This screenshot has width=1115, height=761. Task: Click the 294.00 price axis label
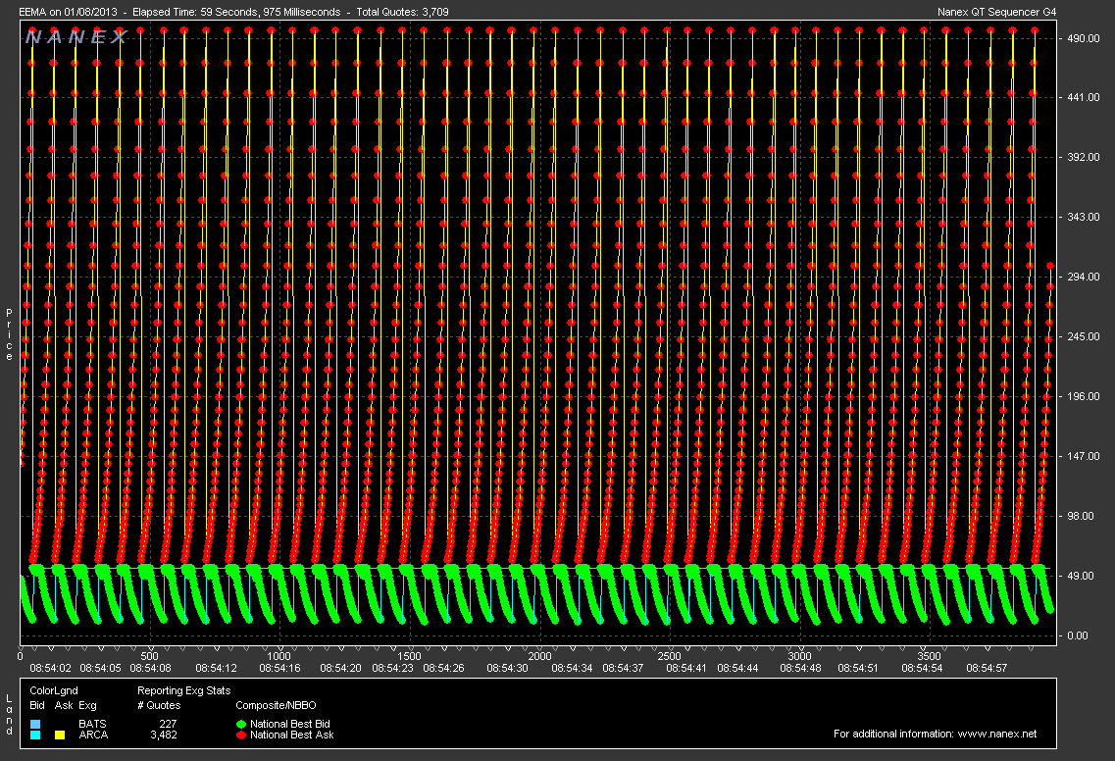[x=1083, y=277]
